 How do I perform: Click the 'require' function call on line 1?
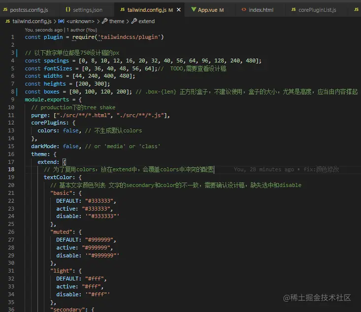click(83, 37)
